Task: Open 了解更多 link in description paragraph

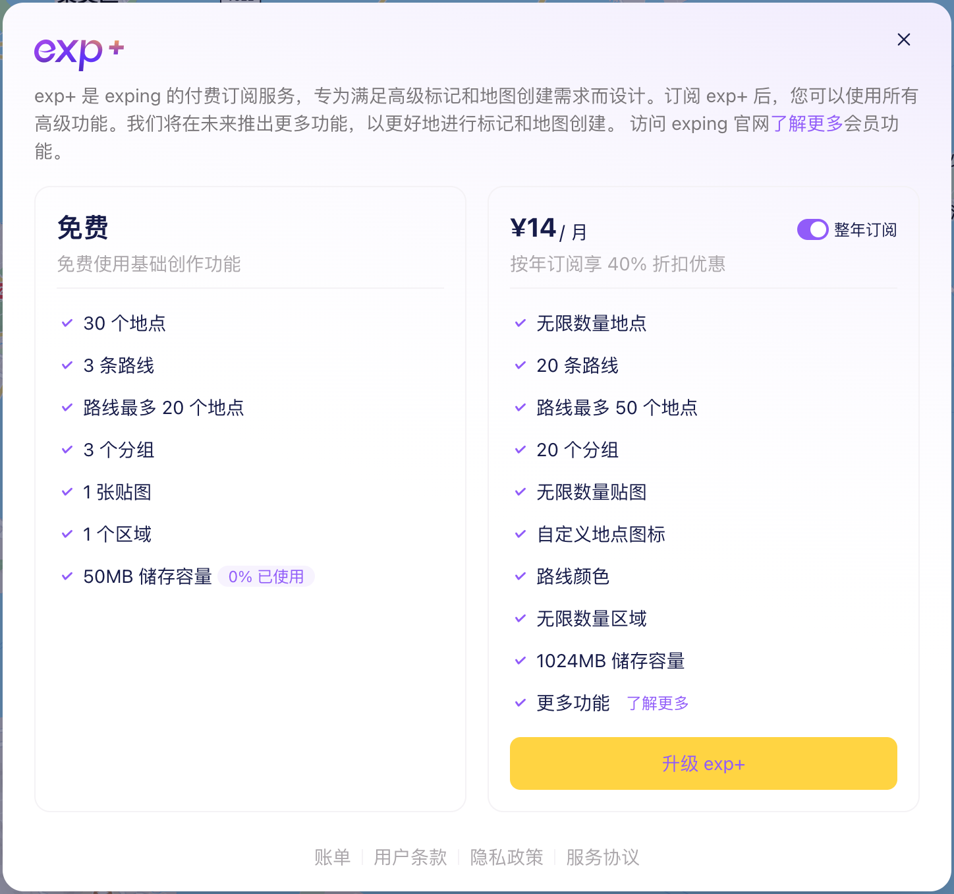Action: (807, 124)
